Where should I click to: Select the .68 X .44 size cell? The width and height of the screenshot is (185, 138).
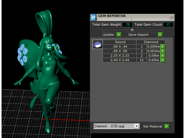(119, 46)
